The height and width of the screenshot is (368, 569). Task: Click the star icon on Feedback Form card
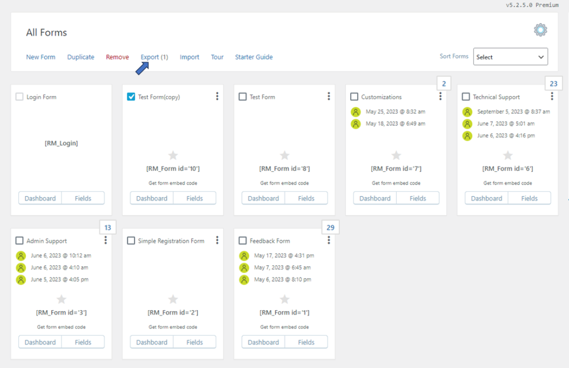coord(284,299)
